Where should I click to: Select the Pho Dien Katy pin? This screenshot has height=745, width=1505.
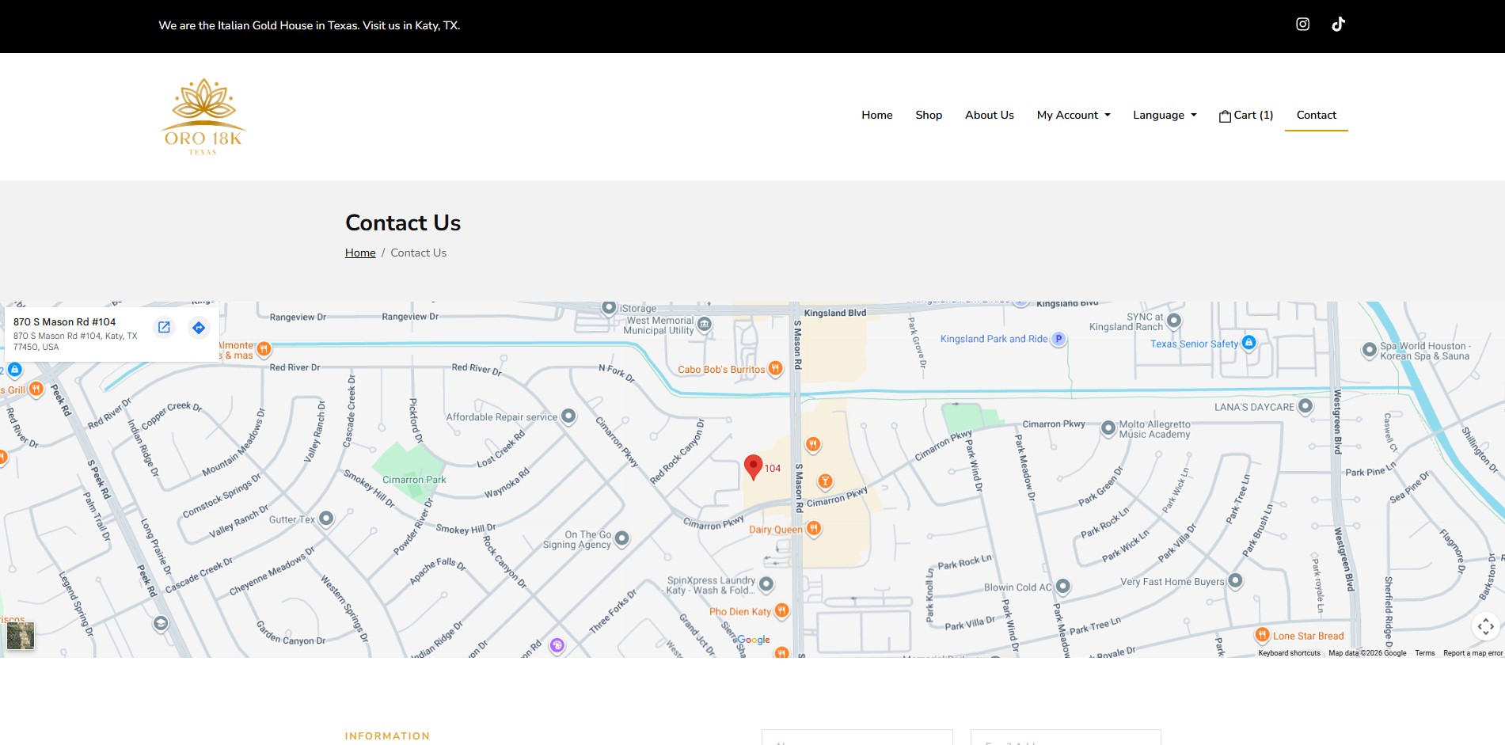click(782, 610)
